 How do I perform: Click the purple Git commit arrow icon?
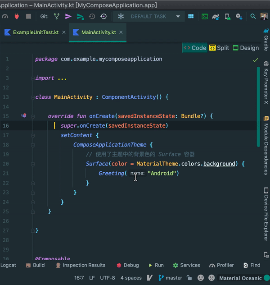[68, 16]
